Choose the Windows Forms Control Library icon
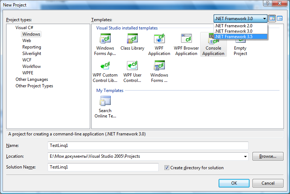This screenshot has height=194, width=290. 159,65
